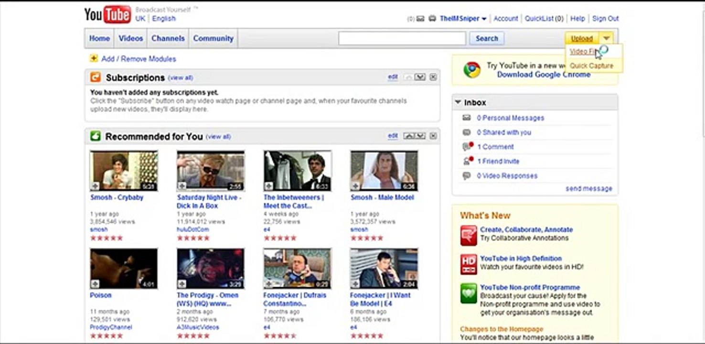This screenshot has width=705, height=344.
Task: Add Smosh - Crybaby to QuickList via plus icon
Action: click(x=96, y=186)
